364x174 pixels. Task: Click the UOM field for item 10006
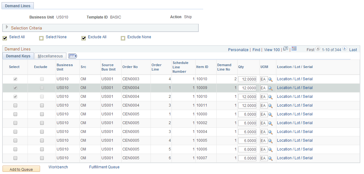coord(264,150)
